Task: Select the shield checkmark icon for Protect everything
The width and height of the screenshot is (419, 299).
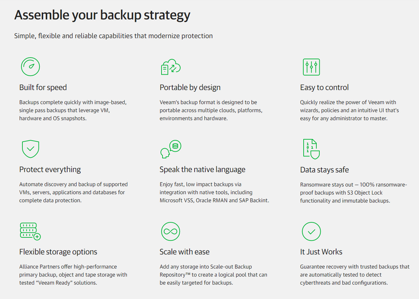Action: coord(30,149)
